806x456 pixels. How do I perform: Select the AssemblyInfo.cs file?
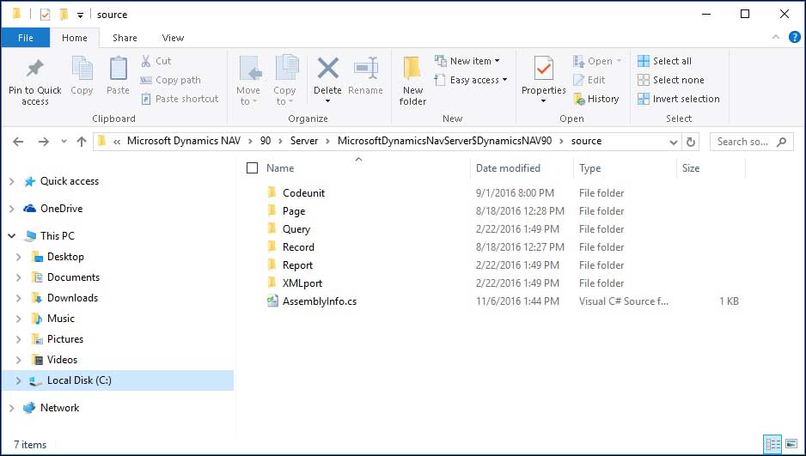point(319,301)
